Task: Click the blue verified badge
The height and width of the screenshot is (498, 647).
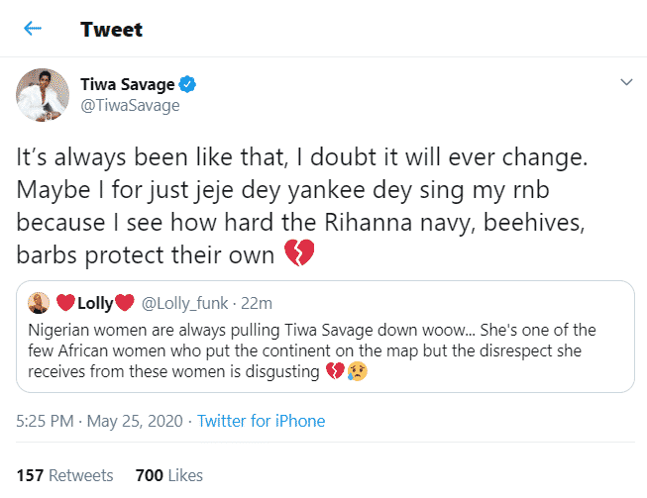Action: (x=186, y=83)
